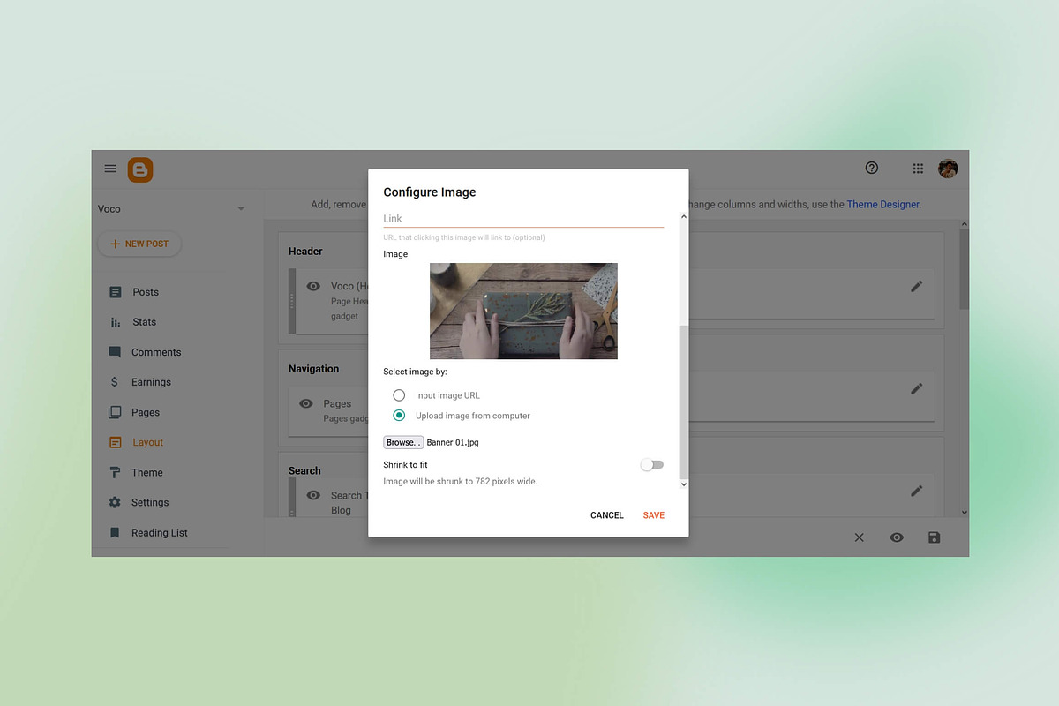Viewport: 1059px width, 706px height.
Task: Click the save disk icon in bottom bar
Action: click(x=935, y=537)
